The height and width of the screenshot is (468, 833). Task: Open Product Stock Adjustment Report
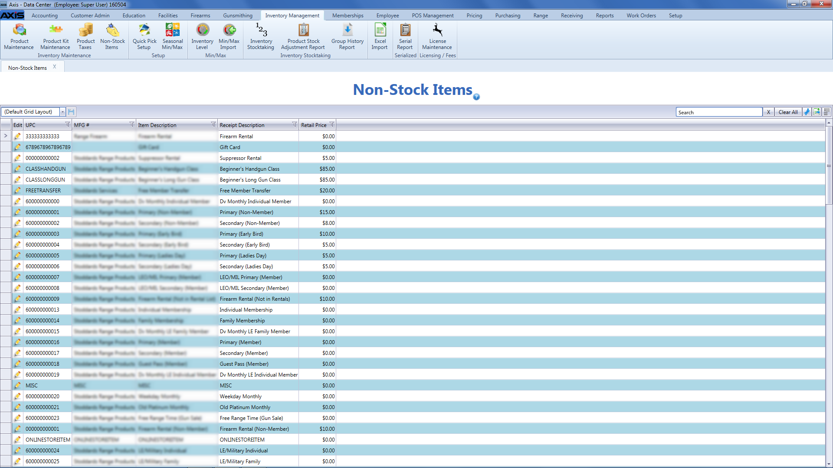click(x=303, y=36)
